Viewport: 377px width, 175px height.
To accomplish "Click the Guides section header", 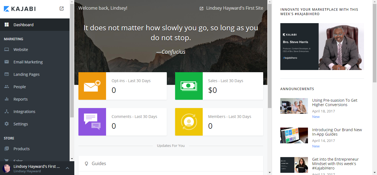I will click(x=171, y=164).
